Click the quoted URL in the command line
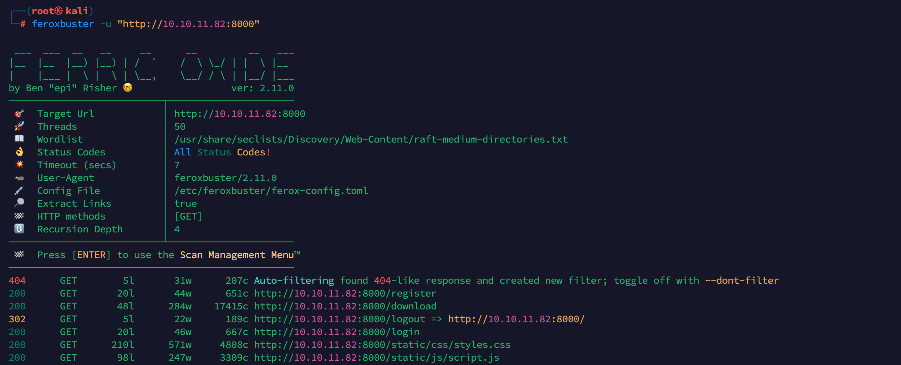This screenshot has height=365, width=901. pyautogui.click(x=188, y=24)
